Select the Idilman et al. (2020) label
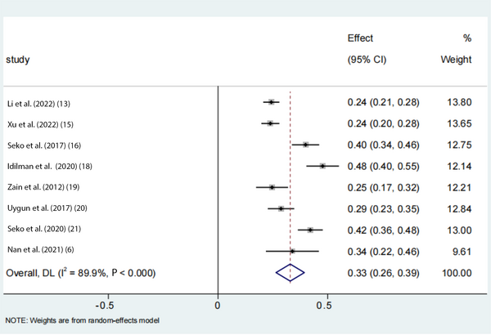The image size is (491, 335). click(50, 166)
